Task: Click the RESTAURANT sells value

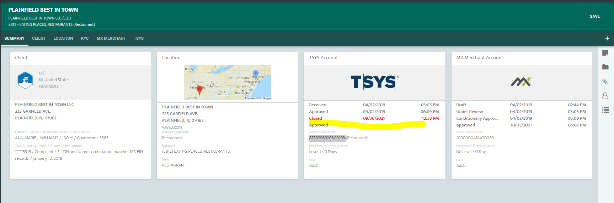Action: (174, 165)
